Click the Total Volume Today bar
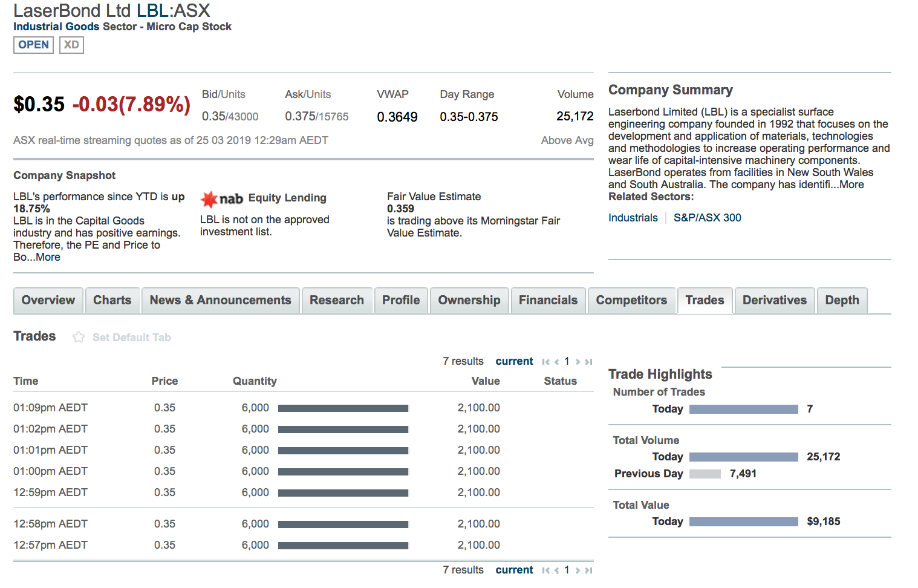This screenshot has height=588, width=918. click(x=744, y=457)
